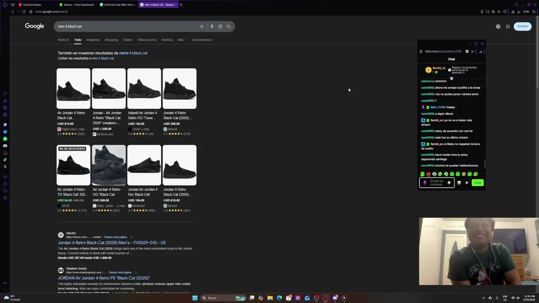Open StockX Jordan 4 Retro Black Cat result

pos(112,243)
